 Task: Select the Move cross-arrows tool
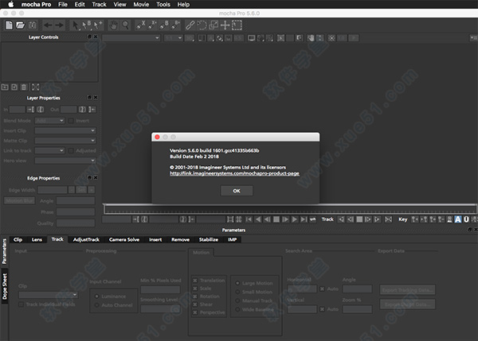click(225, 25)
